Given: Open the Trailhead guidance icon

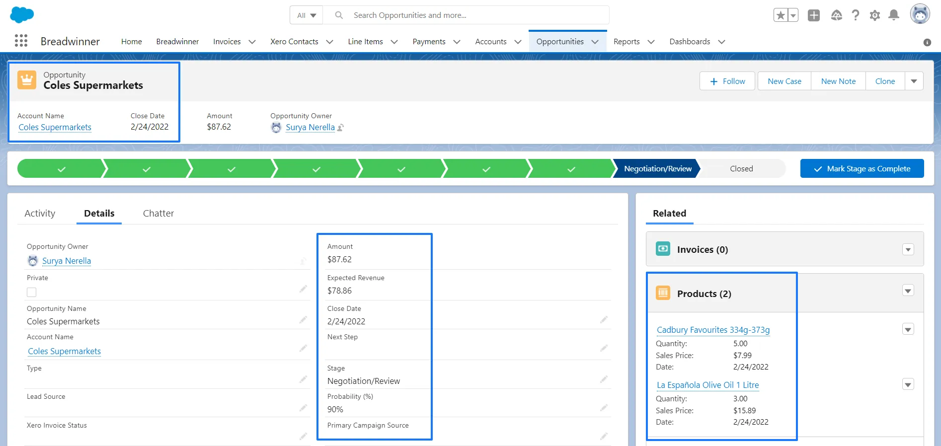Looking at the screenshot, I should click(837, 15).
